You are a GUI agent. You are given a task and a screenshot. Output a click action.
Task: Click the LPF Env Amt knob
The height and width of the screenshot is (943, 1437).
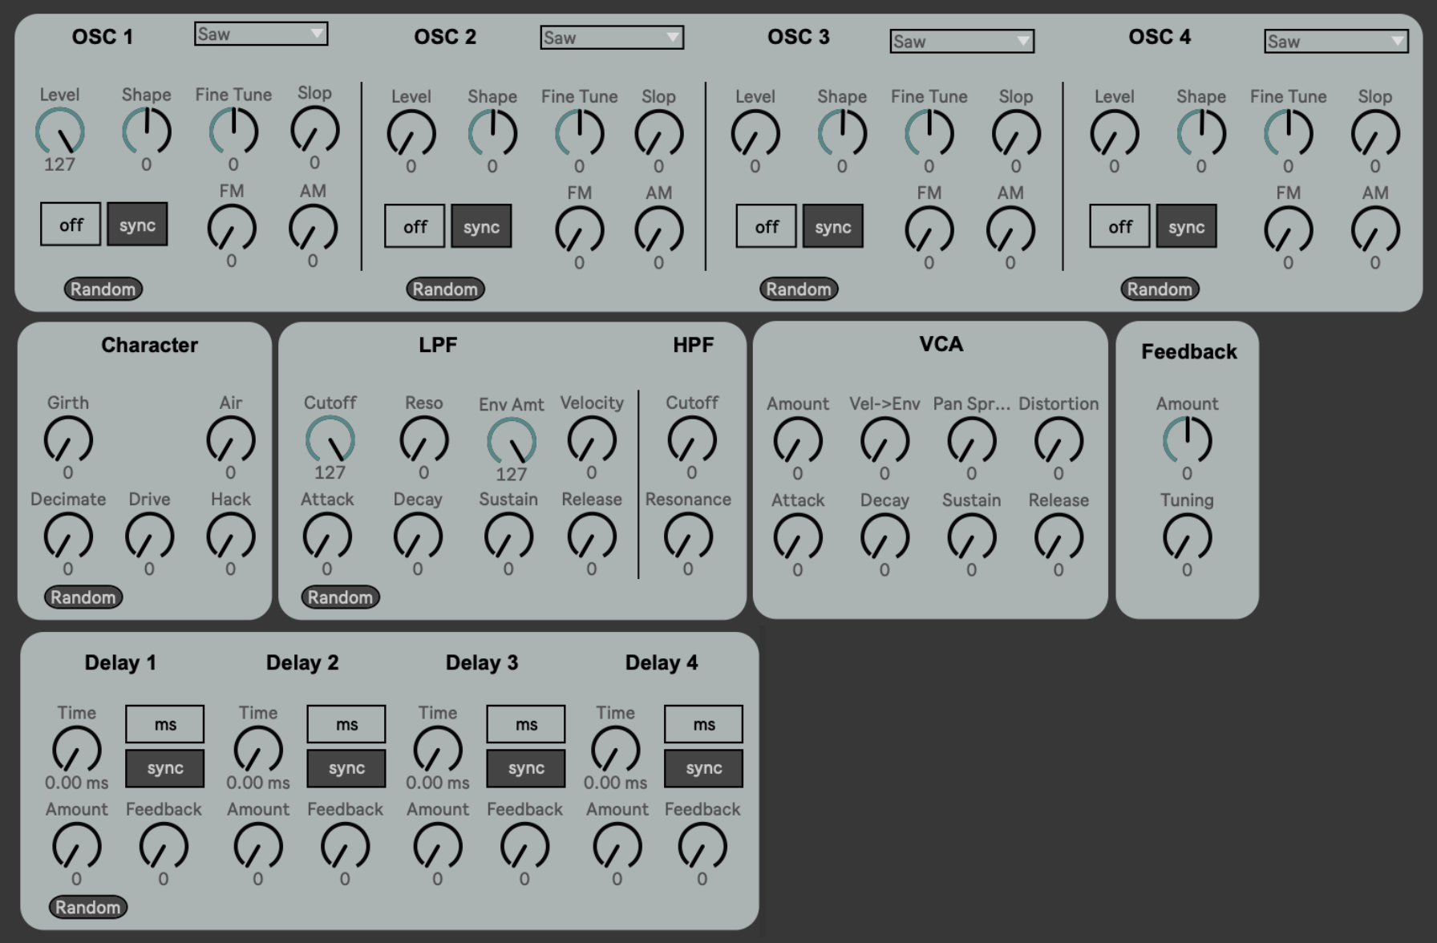coord(511,442)
